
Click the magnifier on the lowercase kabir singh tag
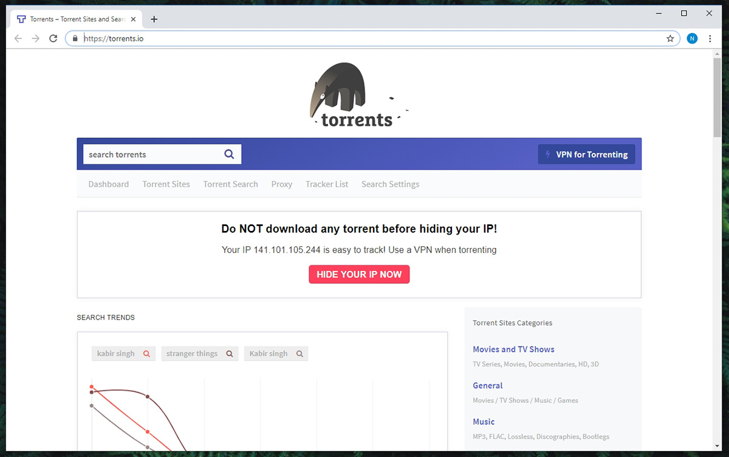[x=146, y=354]
